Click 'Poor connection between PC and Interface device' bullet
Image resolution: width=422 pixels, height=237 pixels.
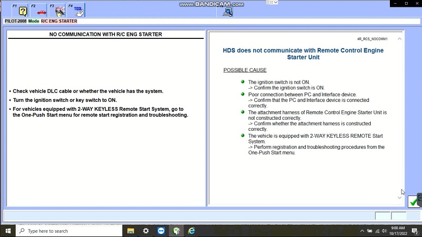302,95
